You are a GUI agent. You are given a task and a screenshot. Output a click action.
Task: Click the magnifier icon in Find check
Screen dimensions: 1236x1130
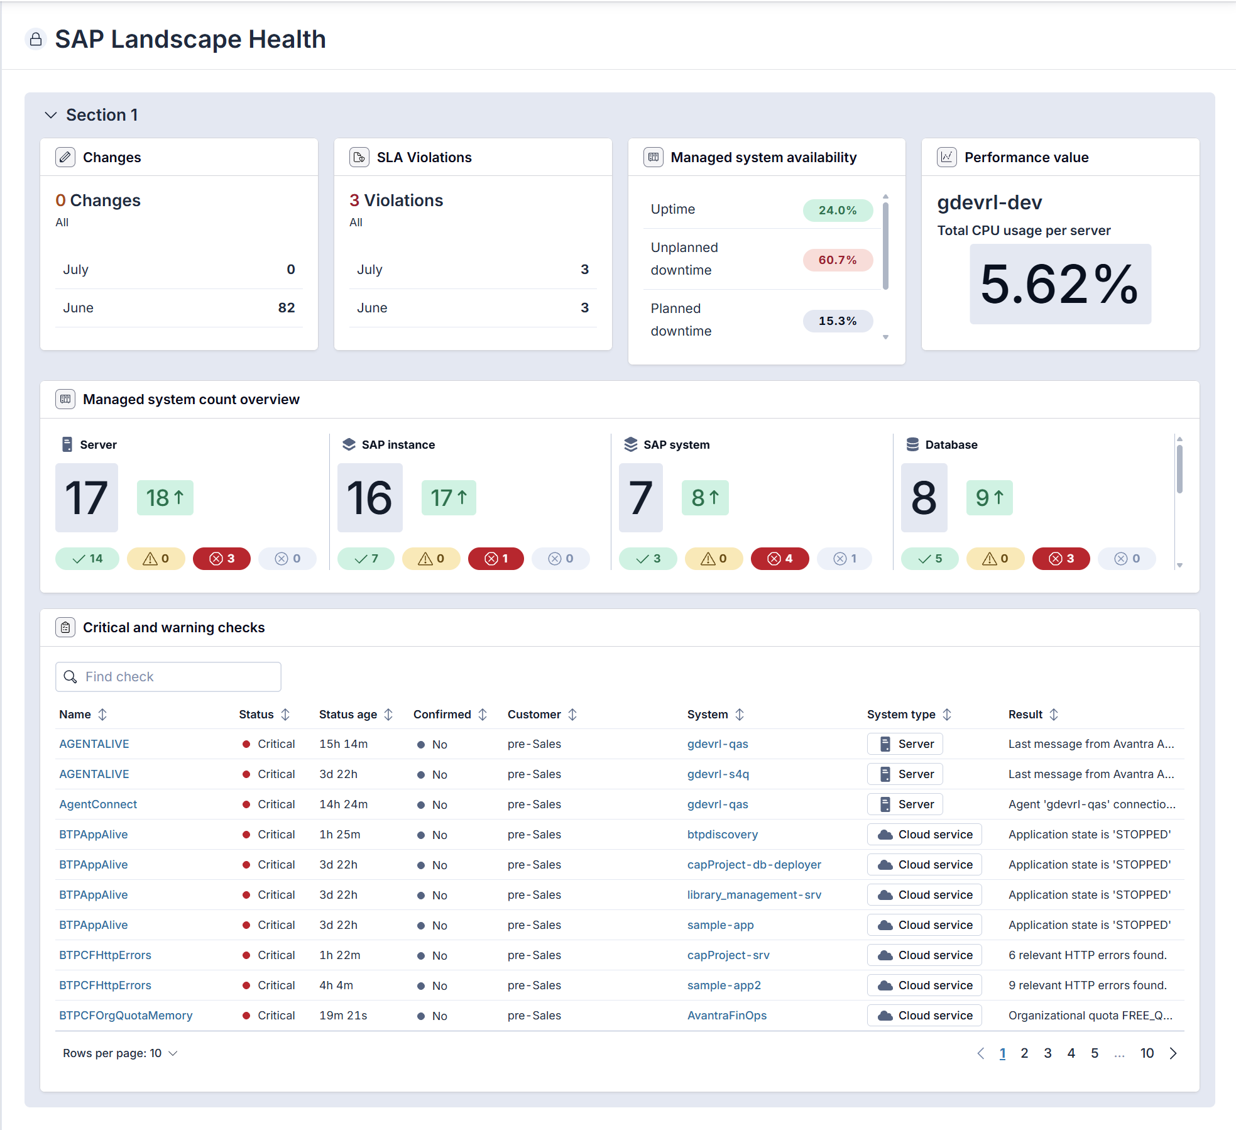click(x=70, y=677)
